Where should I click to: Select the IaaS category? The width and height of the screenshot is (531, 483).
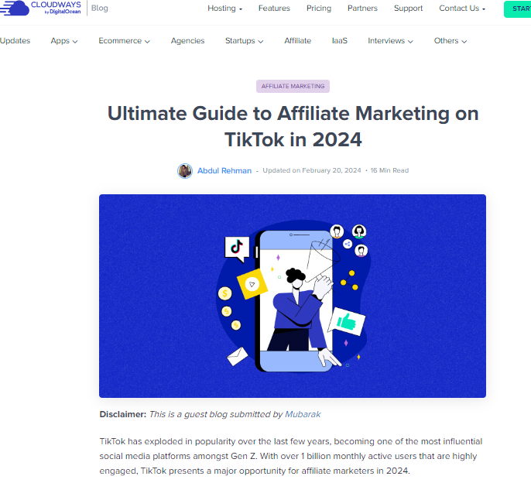pyautogui.click(x=339, y=41)
